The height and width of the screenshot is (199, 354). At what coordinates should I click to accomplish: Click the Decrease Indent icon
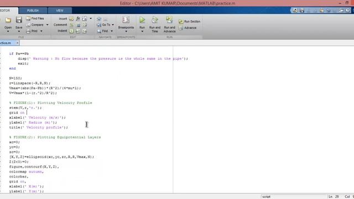85,31
